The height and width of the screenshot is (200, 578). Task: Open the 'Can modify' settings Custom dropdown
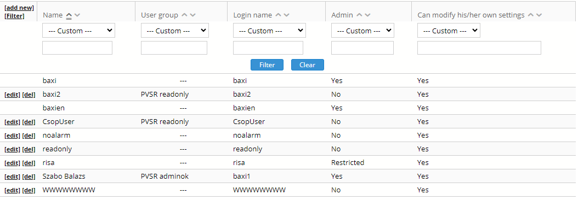tap(449, 31)
